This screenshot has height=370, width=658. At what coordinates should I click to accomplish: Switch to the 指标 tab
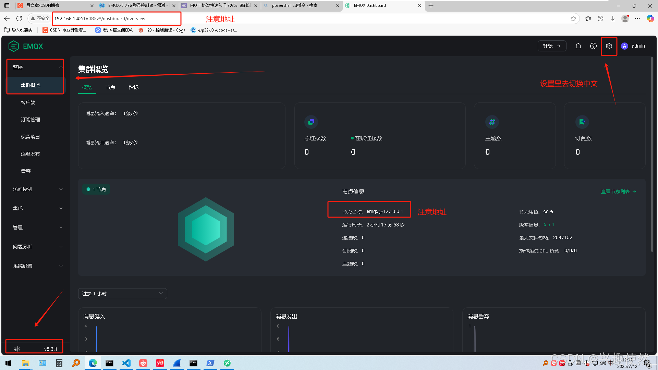coord(134,87)
